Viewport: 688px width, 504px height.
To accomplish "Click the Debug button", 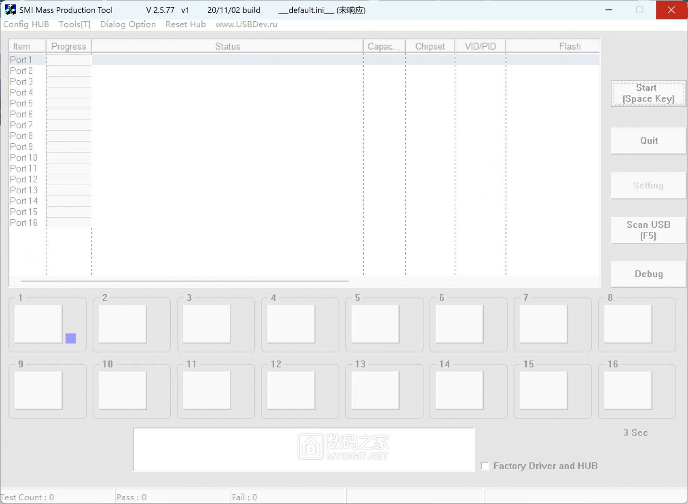I will point(648,274).
